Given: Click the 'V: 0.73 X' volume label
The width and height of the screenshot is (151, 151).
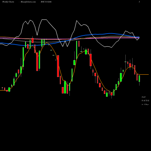Looking at the screenshot, I should click(x=145, y=101).
